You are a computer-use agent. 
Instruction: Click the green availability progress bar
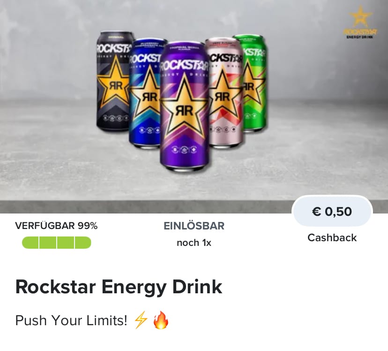coord(56,243)
